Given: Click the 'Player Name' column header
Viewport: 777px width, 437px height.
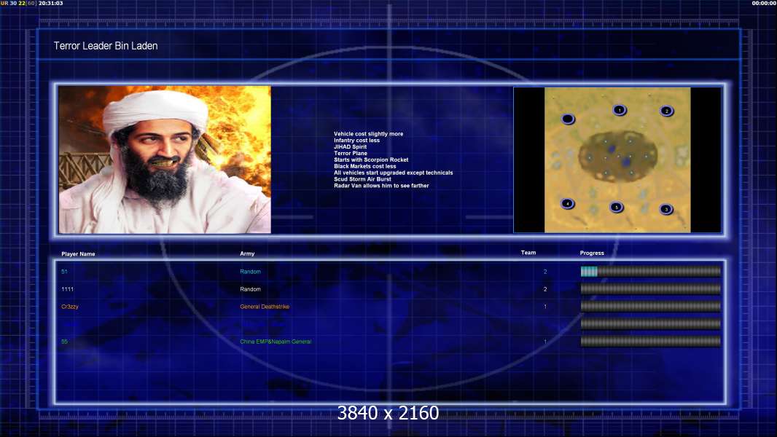Looking at the screenshot, I should click(x=78, y=254).
